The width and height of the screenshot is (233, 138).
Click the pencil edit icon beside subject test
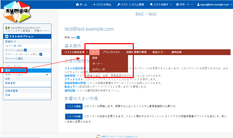tap(78, 38)
